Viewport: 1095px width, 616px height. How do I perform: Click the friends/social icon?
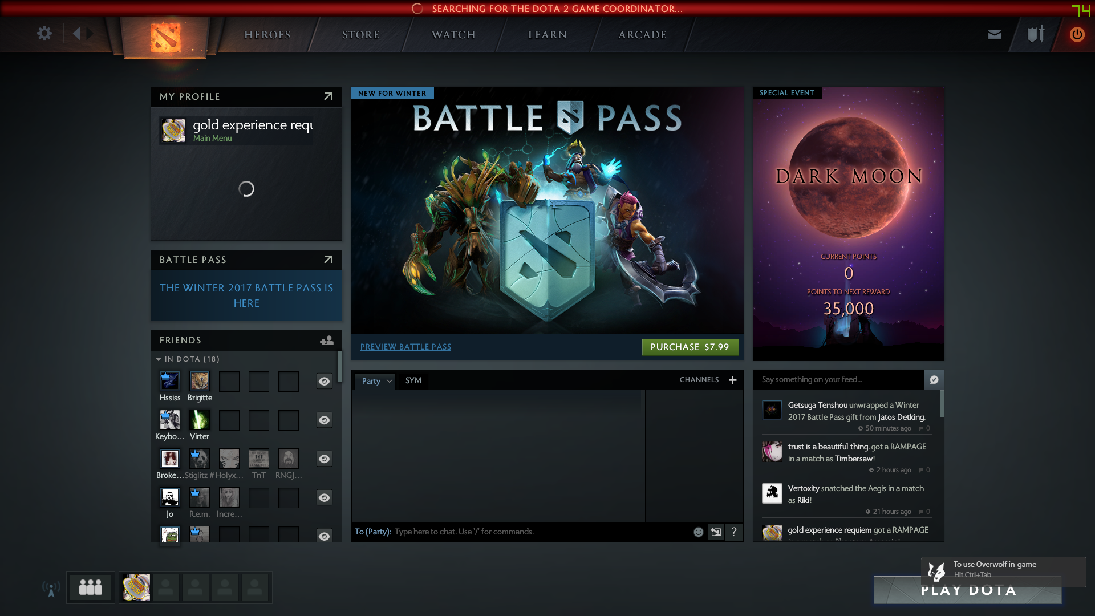90,587
